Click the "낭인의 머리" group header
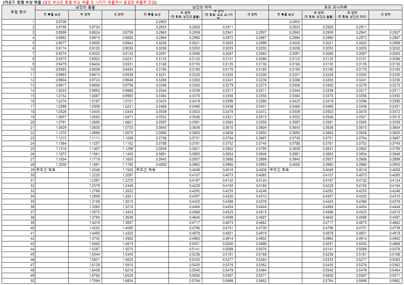Image resolution: width=404 pixels, height=285 pixels. [x=202, y=7]
